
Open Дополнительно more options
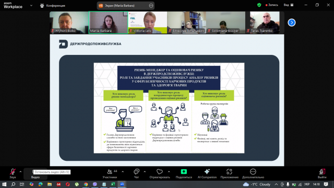253,173
